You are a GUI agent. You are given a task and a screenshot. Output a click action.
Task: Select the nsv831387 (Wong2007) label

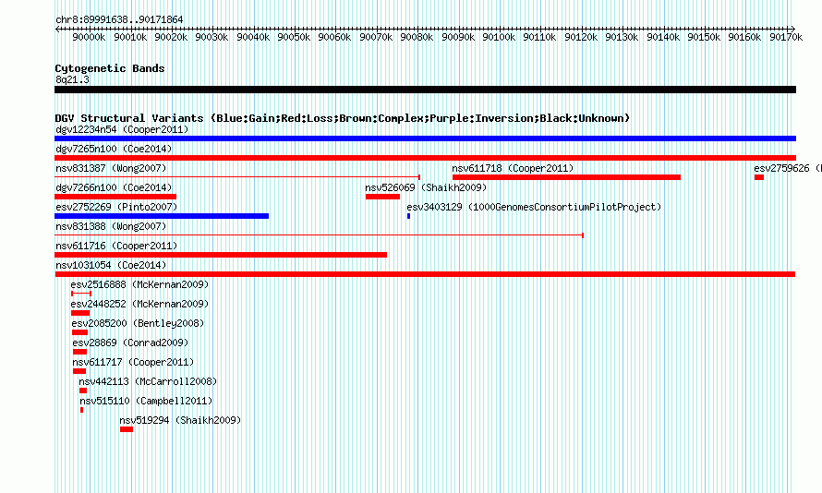pyautogui.click(x=111, y=168)
